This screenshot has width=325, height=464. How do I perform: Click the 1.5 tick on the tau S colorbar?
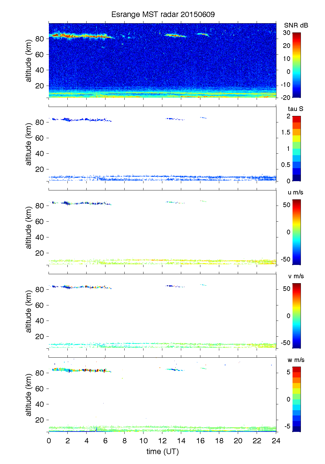point(286,132)
